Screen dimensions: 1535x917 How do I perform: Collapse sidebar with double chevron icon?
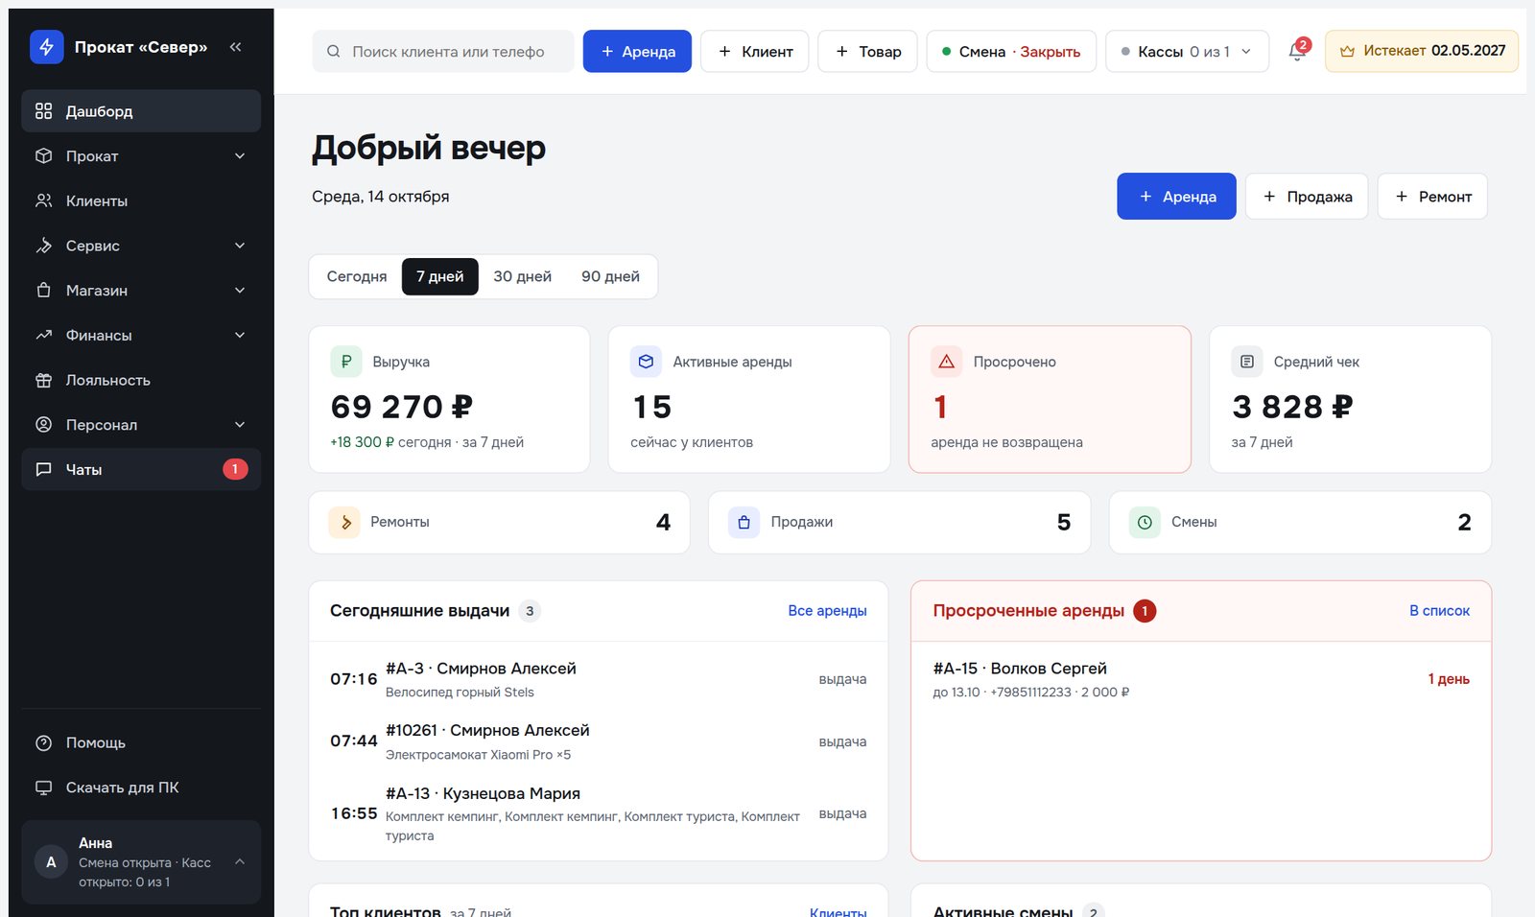235,46
